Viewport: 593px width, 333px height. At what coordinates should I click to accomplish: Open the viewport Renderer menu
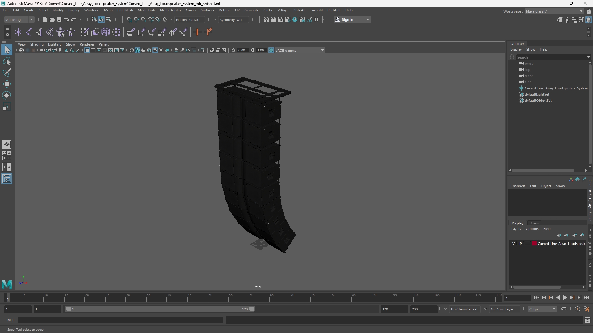87,44
